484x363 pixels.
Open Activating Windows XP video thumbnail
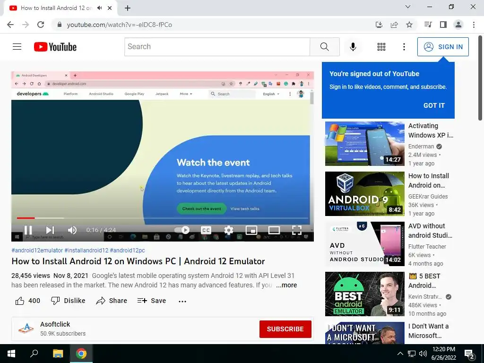(364, 144)
